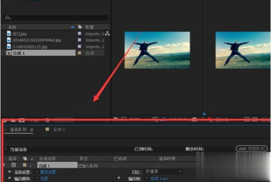The height and width of the screenshot is (182, 271).
Task: Click the 合成 1.avi output file link
Action: point(159,178)
